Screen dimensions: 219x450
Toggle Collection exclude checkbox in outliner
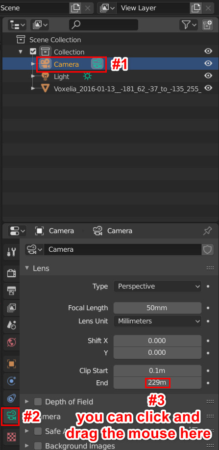coord(33,52)
